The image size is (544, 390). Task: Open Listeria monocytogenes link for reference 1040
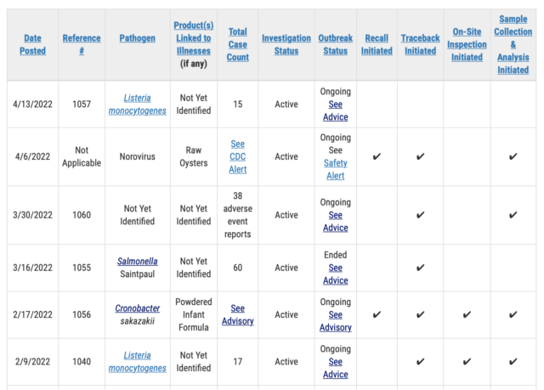[138, 362]
